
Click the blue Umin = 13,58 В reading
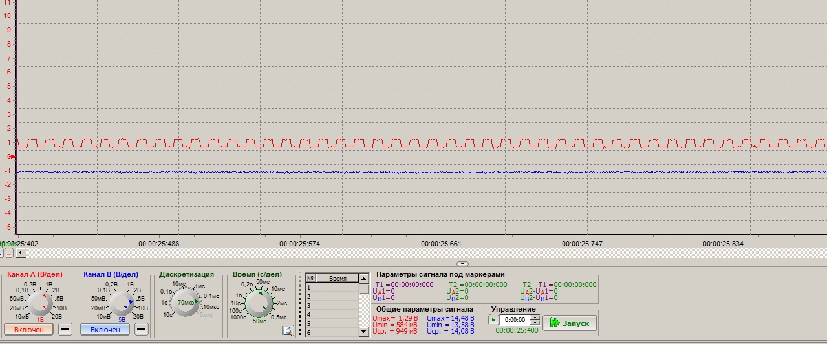pyautogui.click(x=451, y=325)
